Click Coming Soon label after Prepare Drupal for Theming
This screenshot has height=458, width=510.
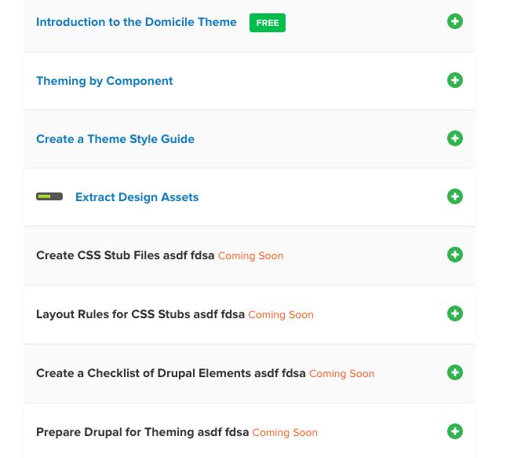[285, 433]
